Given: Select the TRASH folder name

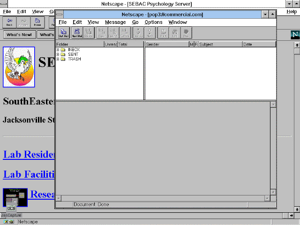Looking at the screenshot, I should pyautogui.click(x=75, y=59).
